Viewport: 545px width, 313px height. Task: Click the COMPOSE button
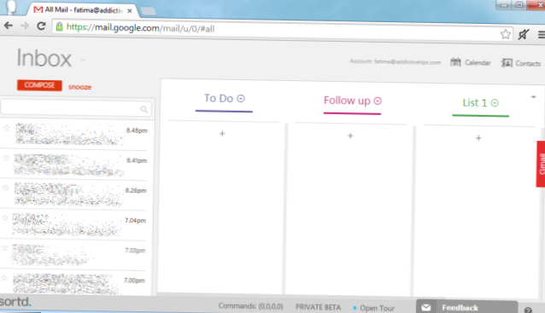(x=39, y=85)
